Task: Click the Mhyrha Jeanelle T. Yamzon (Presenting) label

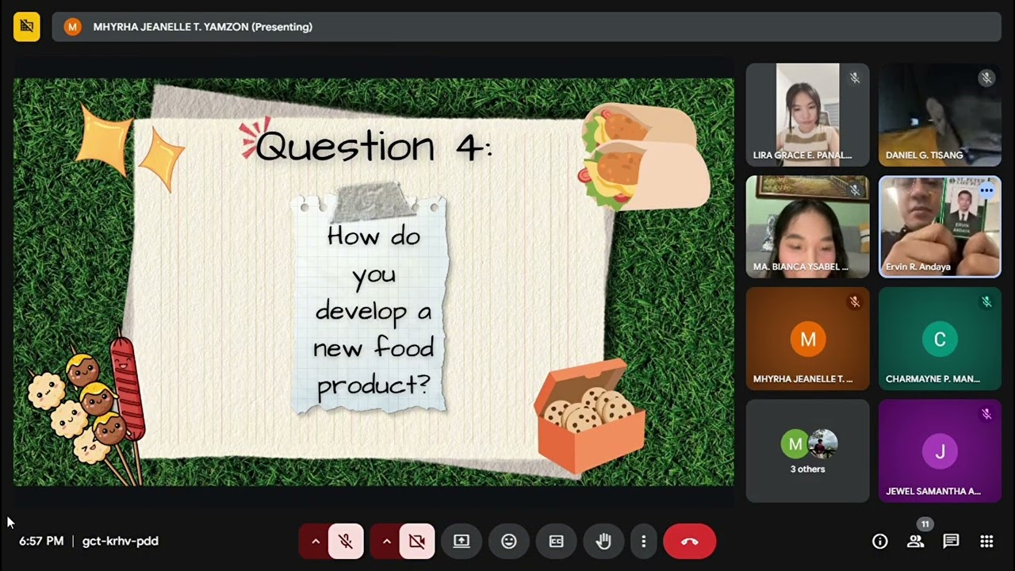Action: coord(203,27)
